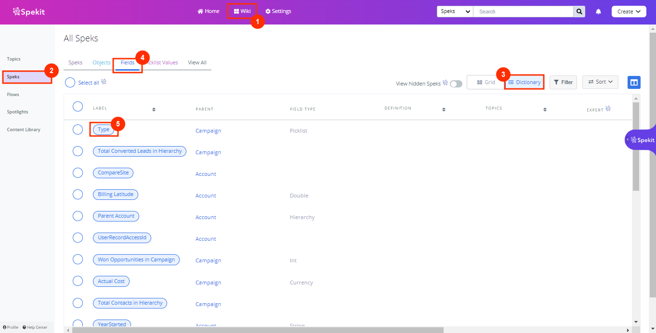Switch to the View All tab
The height and width of the screenshot is (333, 656).
(x=197, y=62)
